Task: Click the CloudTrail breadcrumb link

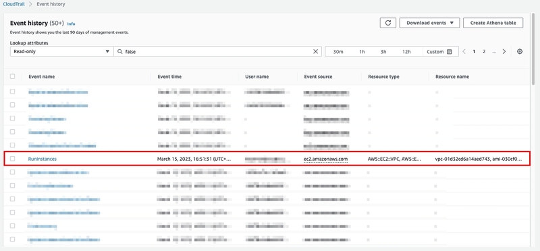Action: (x=13, y=4)
